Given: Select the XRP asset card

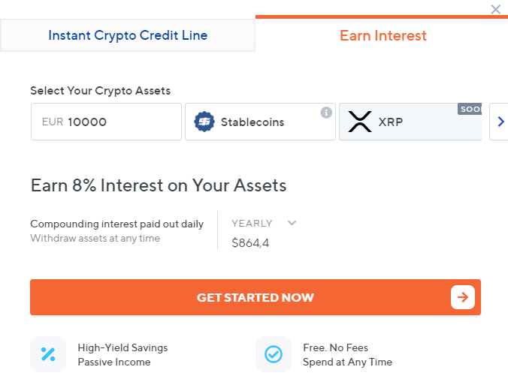Looking at the screenshot, I should pos(410,122).
